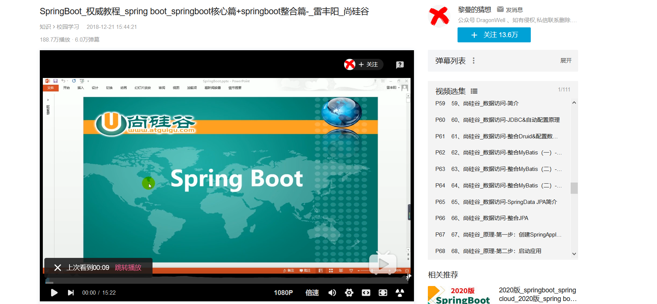Play P61 整合Druid&配置数 episode
Screen dimensions: 657x304
pyautogui.click(x=499, y=136)
